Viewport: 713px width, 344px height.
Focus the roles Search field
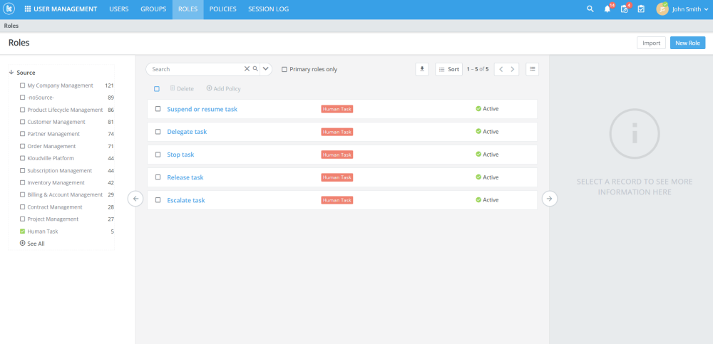click(x=195, y=69)
